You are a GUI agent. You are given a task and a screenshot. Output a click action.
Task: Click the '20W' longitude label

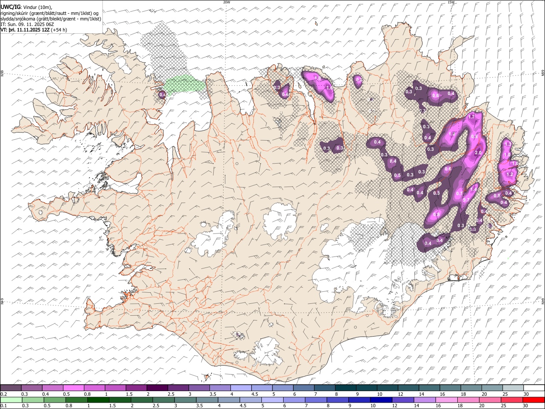tap(227, 2)
